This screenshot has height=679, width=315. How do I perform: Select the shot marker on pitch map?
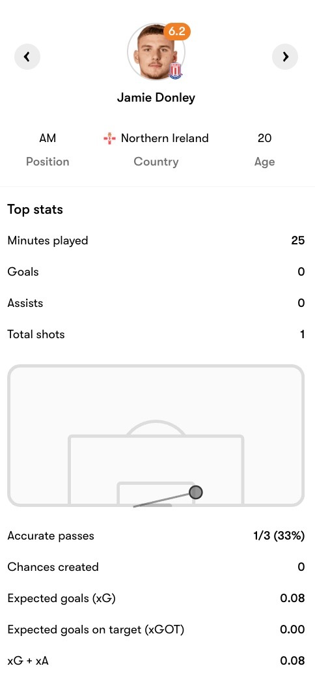(196, 492)
